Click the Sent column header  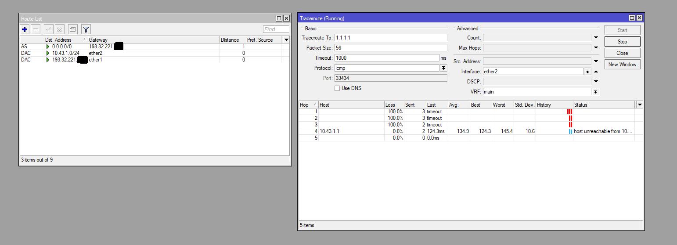(415, 104)
